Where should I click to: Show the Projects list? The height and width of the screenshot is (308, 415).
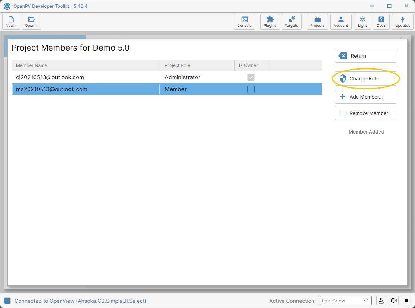pos(317,22)
